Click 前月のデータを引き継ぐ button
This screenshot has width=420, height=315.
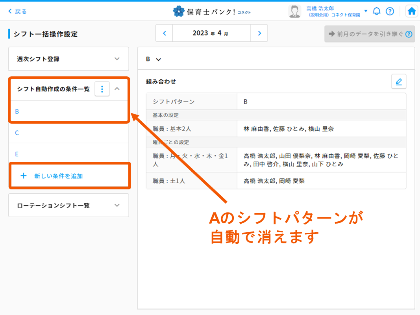[369, 34]
